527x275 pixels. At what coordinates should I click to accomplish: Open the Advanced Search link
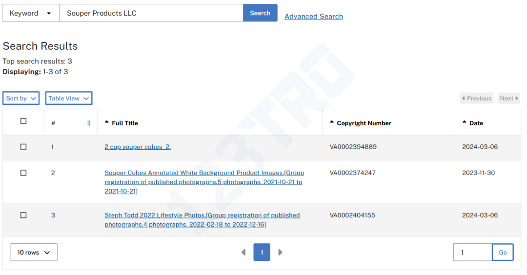coord(314,17)
